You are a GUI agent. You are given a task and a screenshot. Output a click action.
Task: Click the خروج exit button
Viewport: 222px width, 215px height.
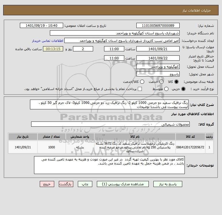(x=47, y=184)
